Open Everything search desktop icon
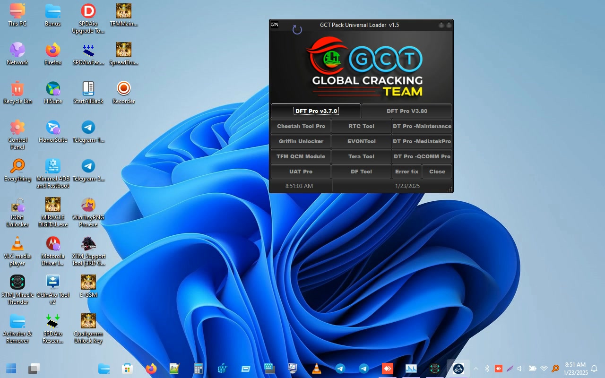The width and height of the screenshot is (605, 378). click(x=17, y=170)
